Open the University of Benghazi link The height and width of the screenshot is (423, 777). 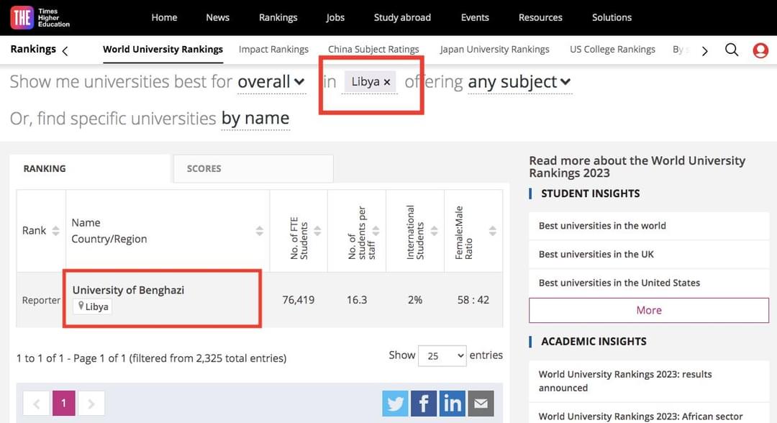(128, 290)
